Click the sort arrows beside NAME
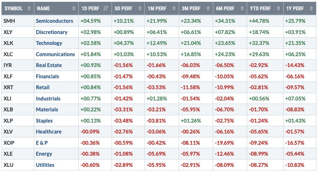 pos(74,9)
